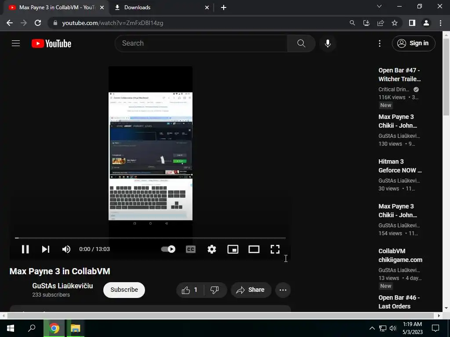This screenshot has width=450, height=337.
Task: Open a new browser tab
Action: click(x=224, y=8)
